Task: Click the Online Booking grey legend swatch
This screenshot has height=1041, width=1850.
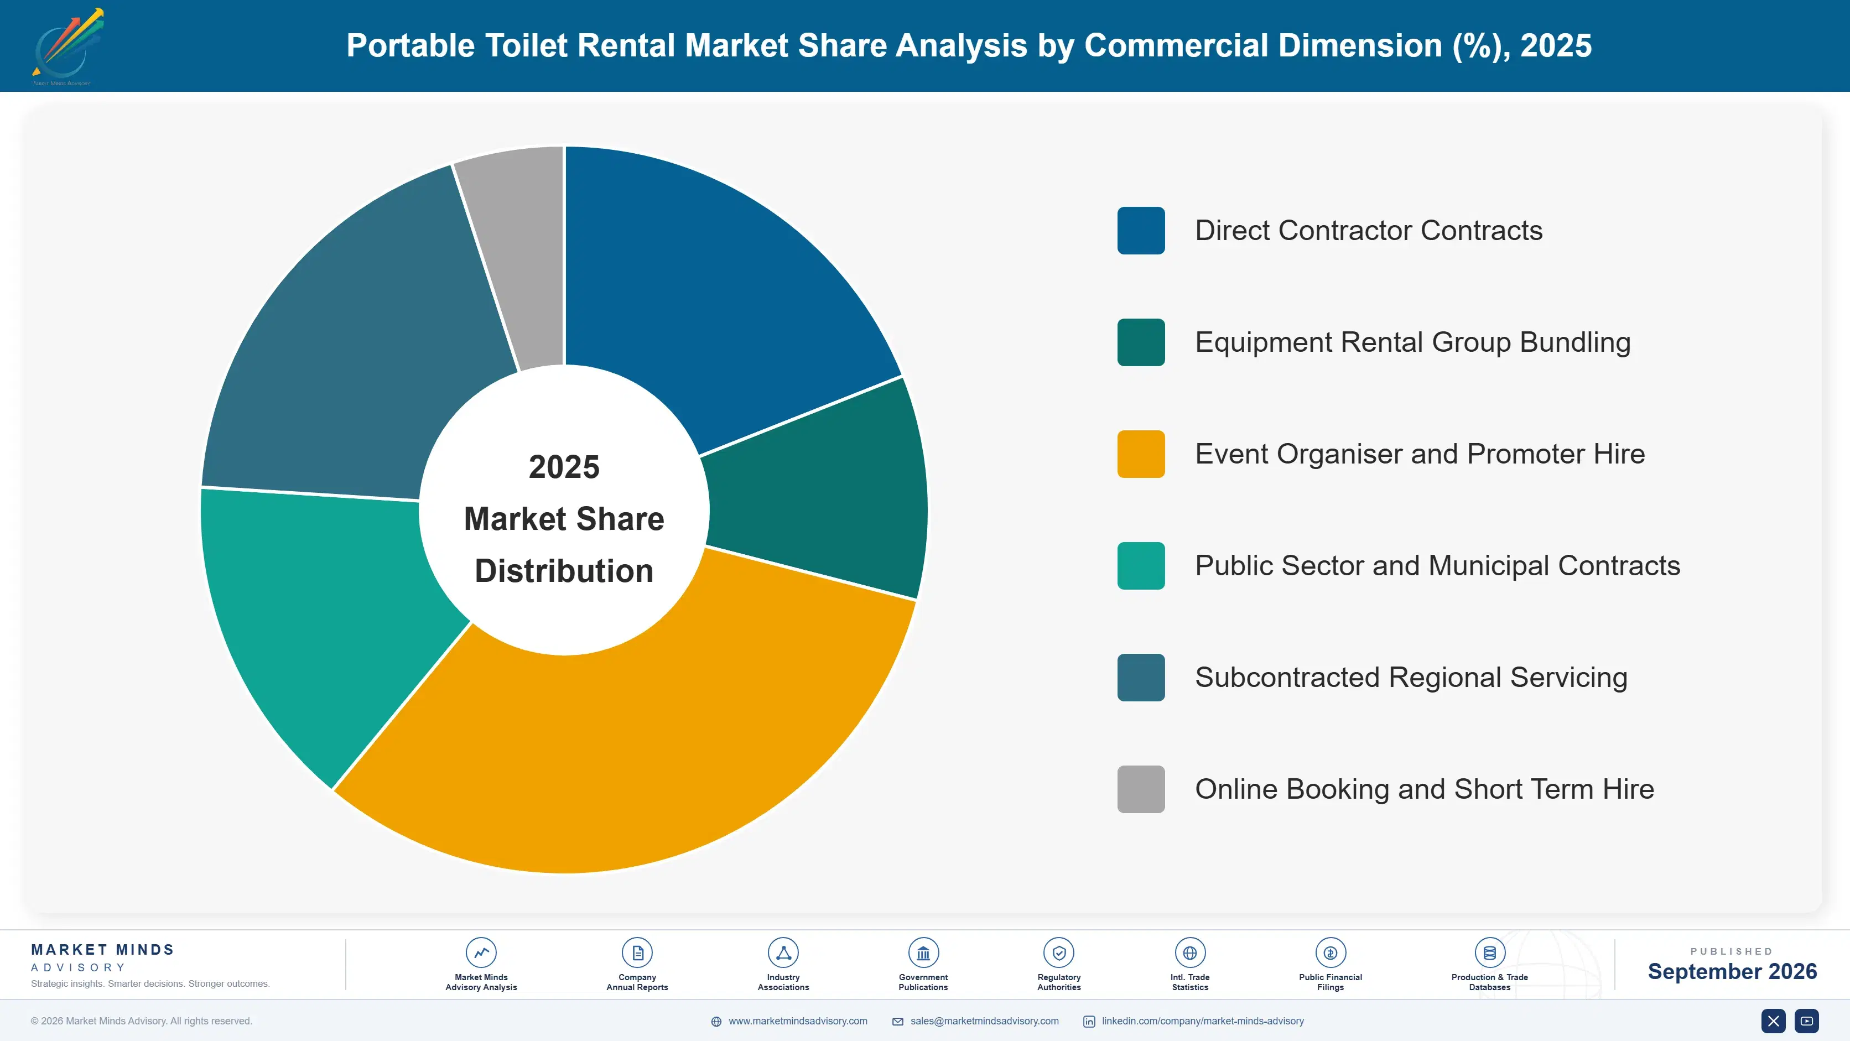Action: pyautogui.click(x=1140, y=789)
